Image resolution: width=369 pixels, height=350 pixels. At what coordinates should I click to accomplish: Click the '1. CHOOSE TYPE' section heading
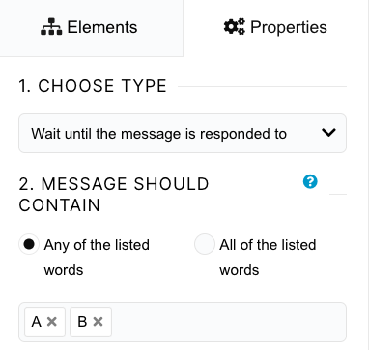tap(93, 86)
